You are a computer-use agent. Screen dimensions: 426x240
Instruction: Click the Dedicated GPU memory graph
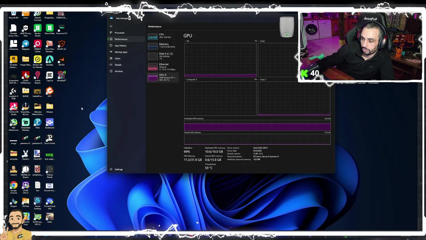pos(257,126)
